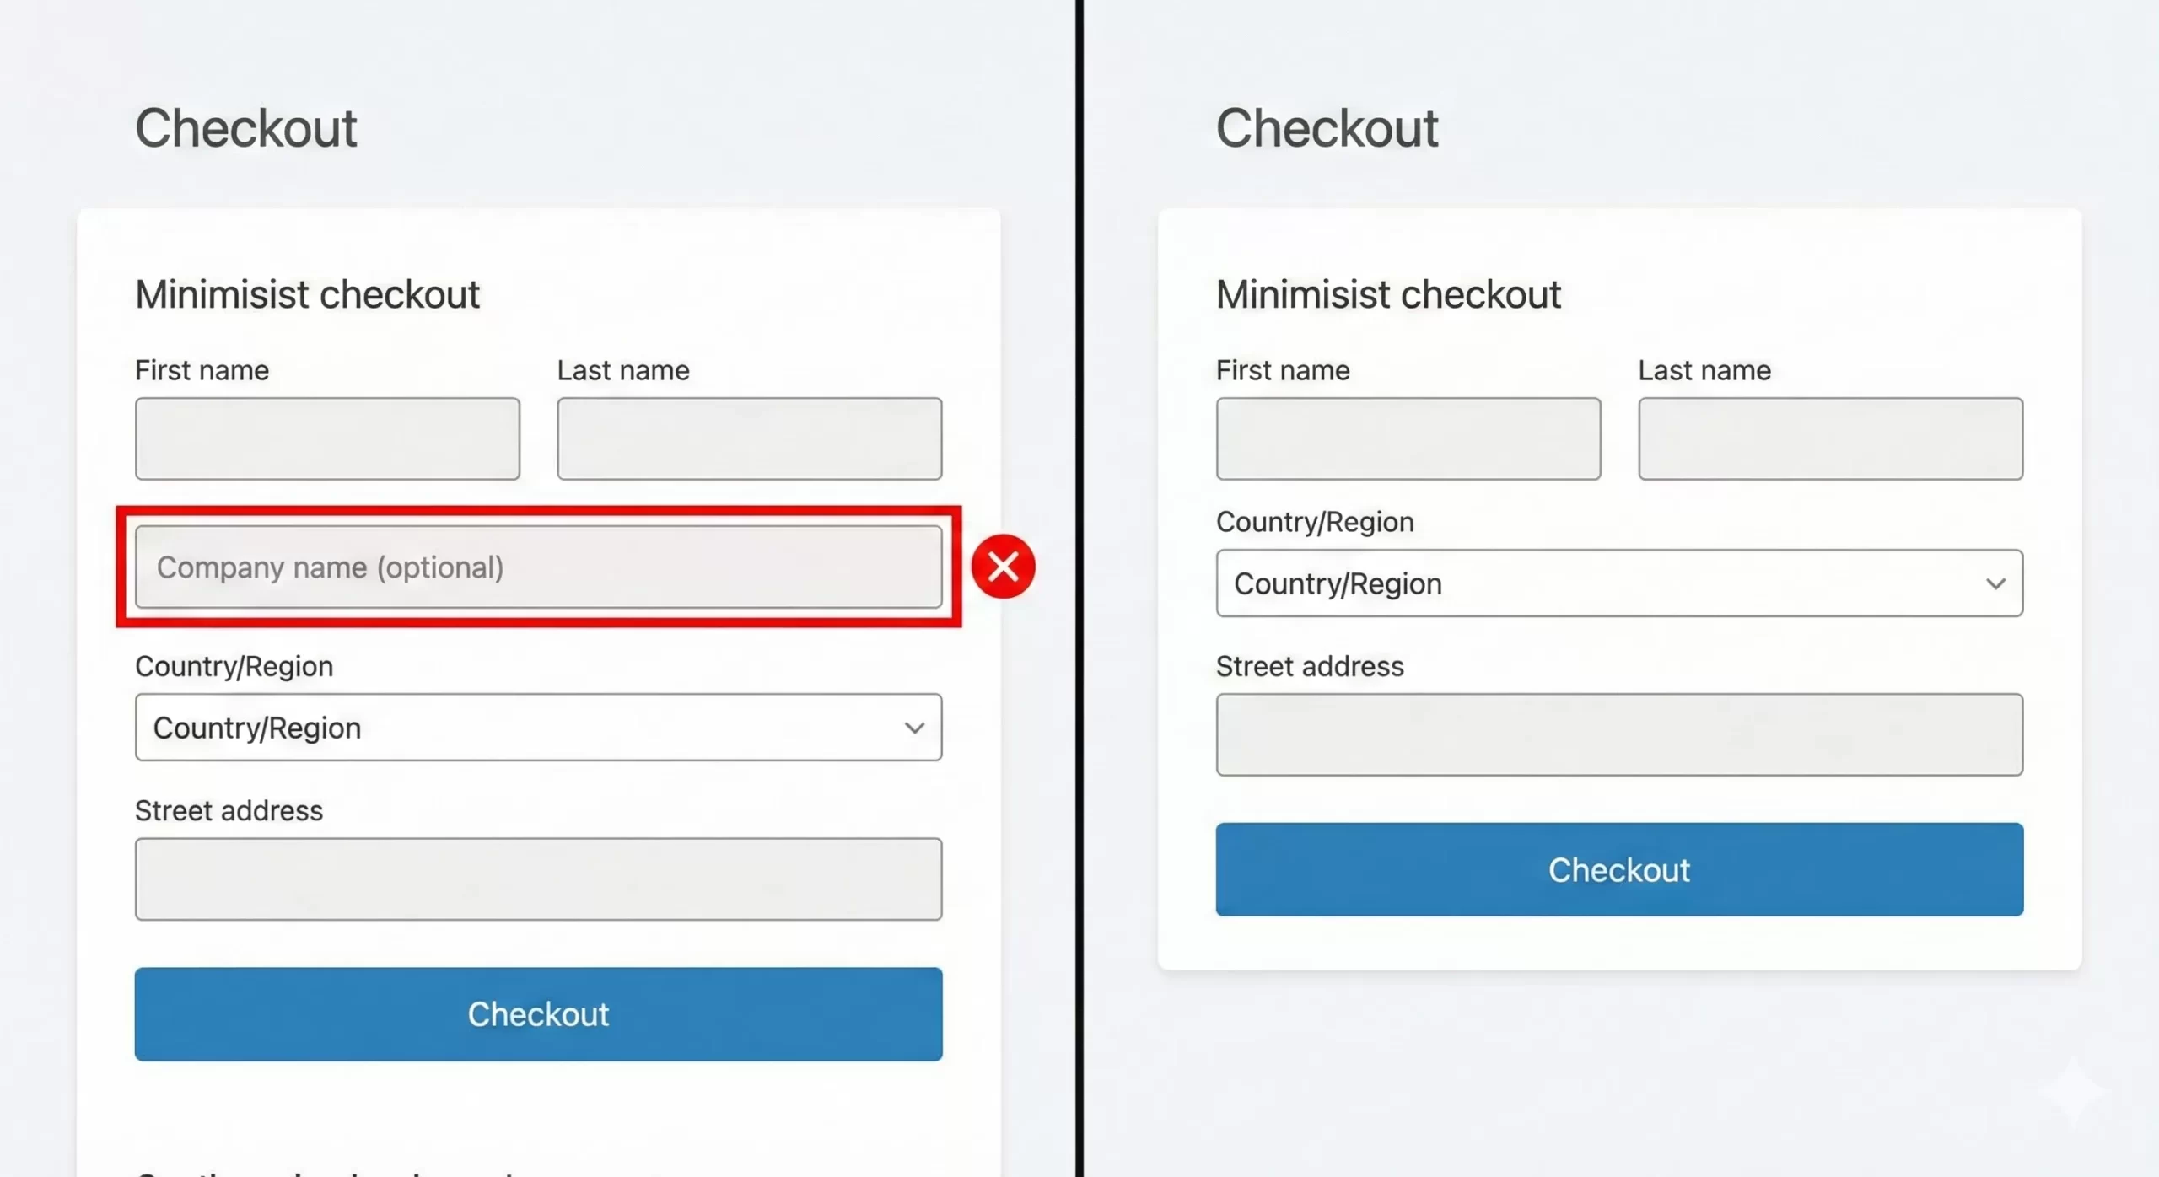Click the chevron arrow in the left form's Country/Region dropdown
The image size is (2159, 1177).
[914, 728]
